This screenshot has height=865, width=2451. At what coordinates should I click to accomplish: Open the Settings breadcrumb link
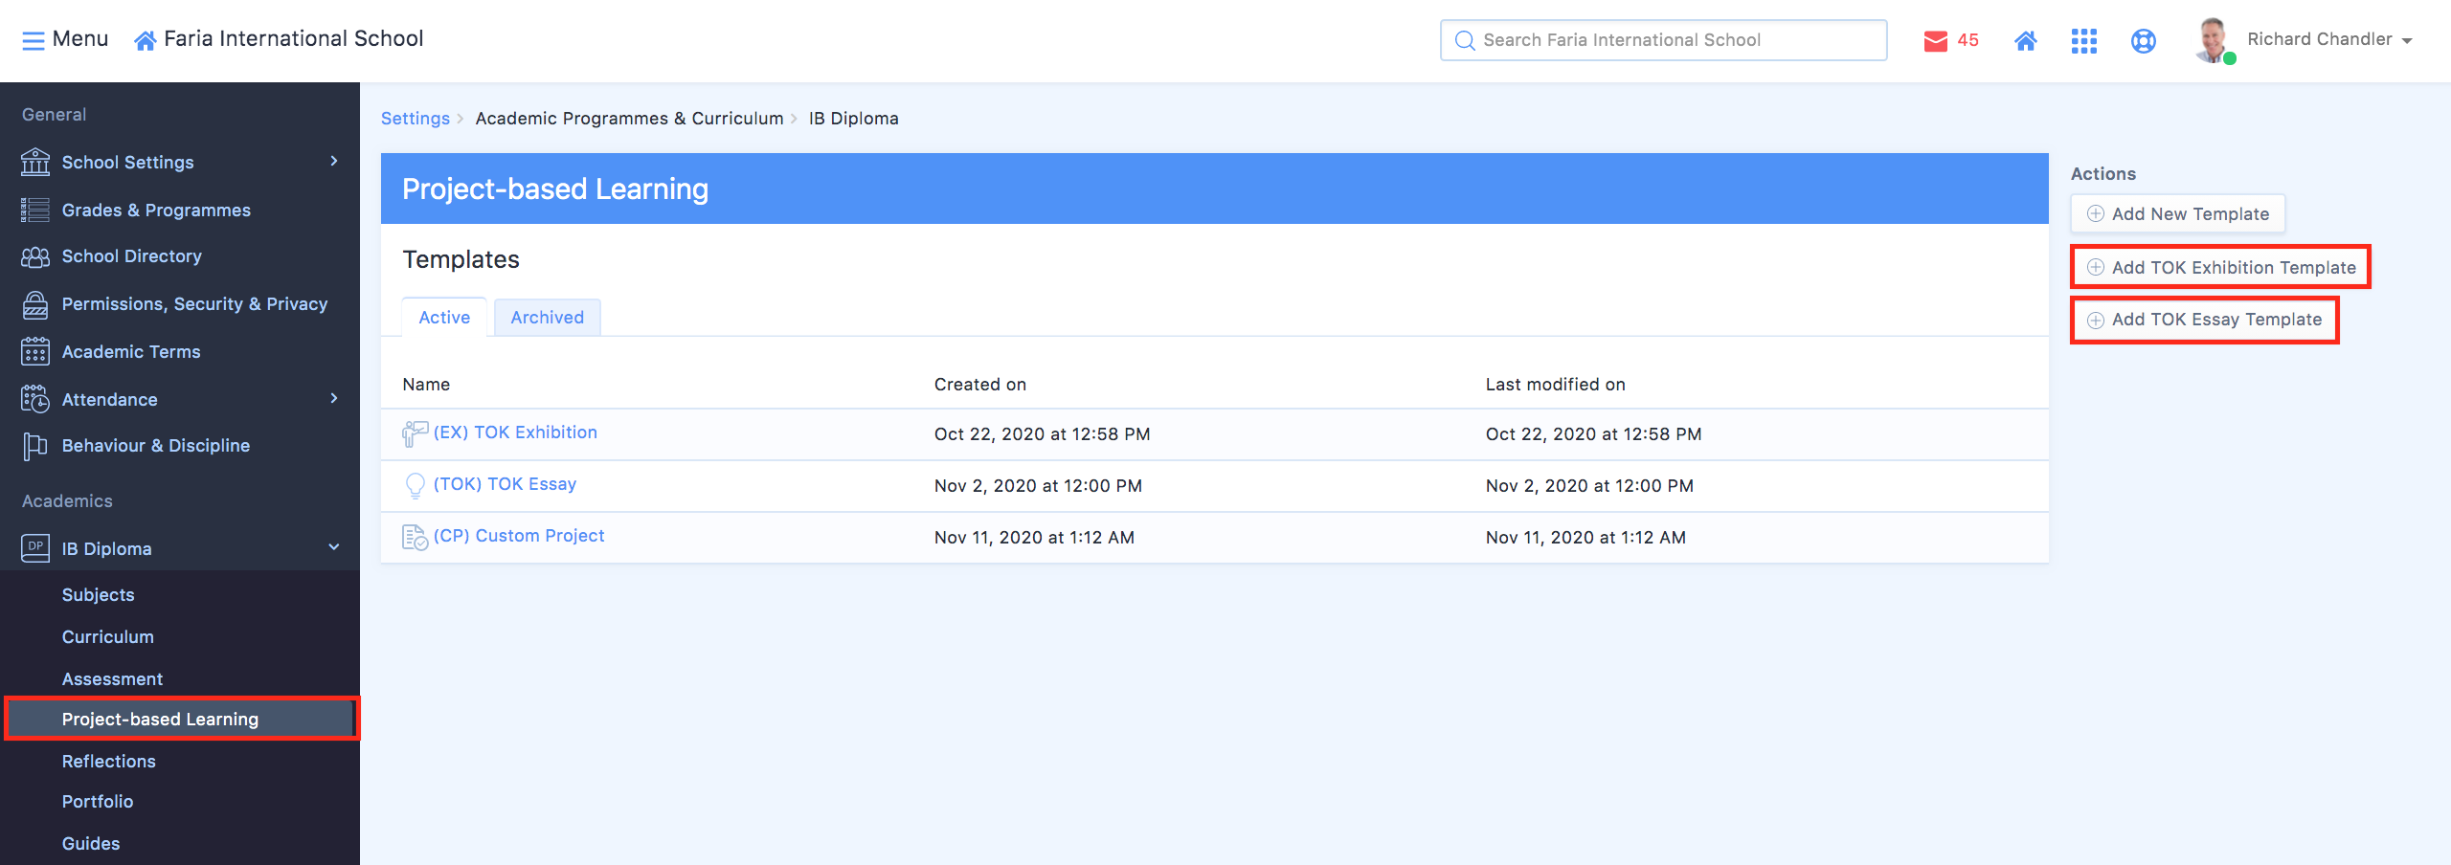coord(415,119)
